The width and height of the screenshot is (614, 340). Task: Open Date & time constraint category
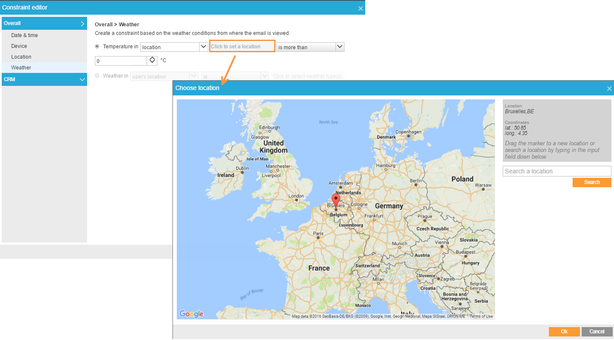point(25,35)
